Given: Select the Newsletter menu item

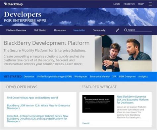Looking at the screenshot, I should [79, 30].
